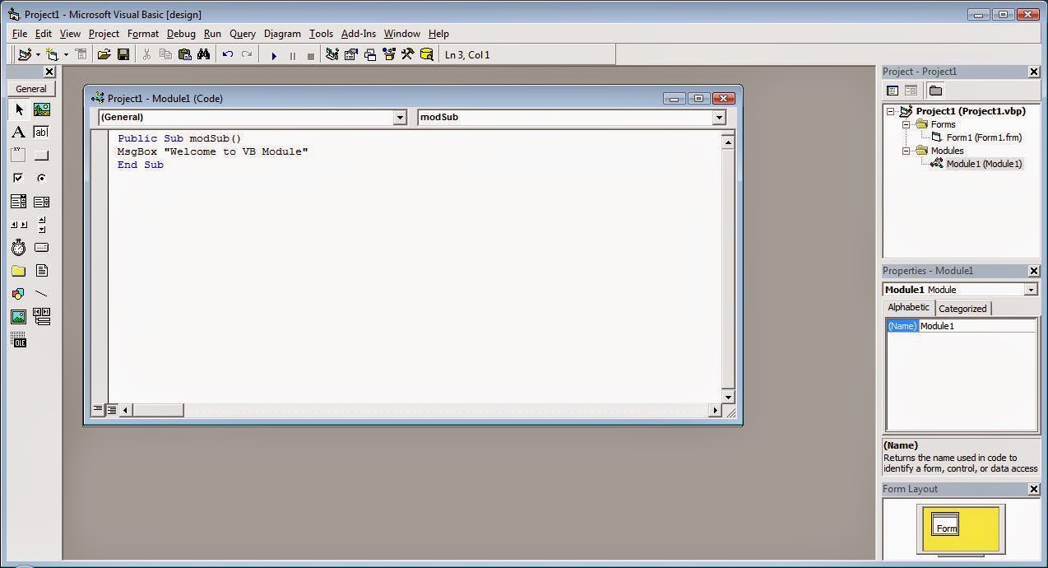Open the Debug menu

click(181, 34)
